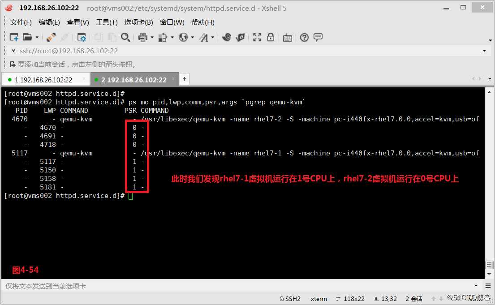The height and width of the screenshot is (305, 495).
Task: Click the xterm status bar entry
Action: point(319,299)
